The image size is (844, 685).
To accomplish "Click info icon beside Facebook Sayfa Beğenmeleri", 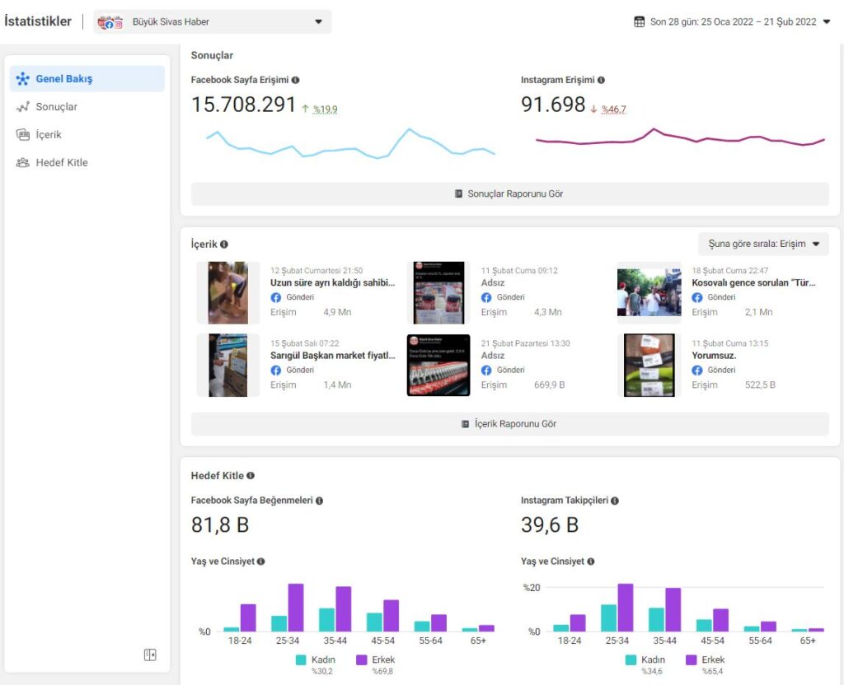I will 319,501.
